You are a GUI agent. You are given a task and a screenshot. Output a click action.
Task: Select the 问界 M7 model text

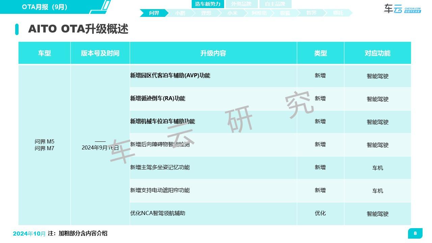point(45,148)
